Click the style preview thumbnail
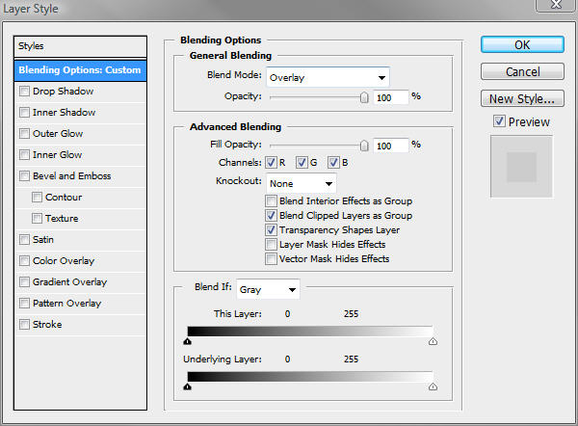578x426 pixels. click(521, 167)
